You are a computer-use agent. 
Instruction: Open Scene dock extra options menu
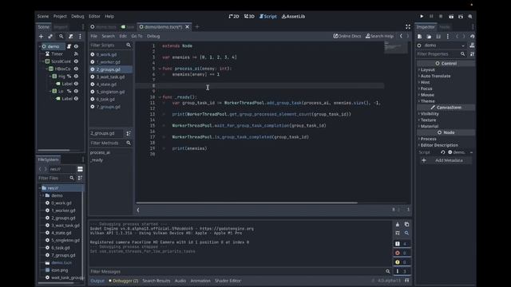pyautogui.click(x=80, y=37)
